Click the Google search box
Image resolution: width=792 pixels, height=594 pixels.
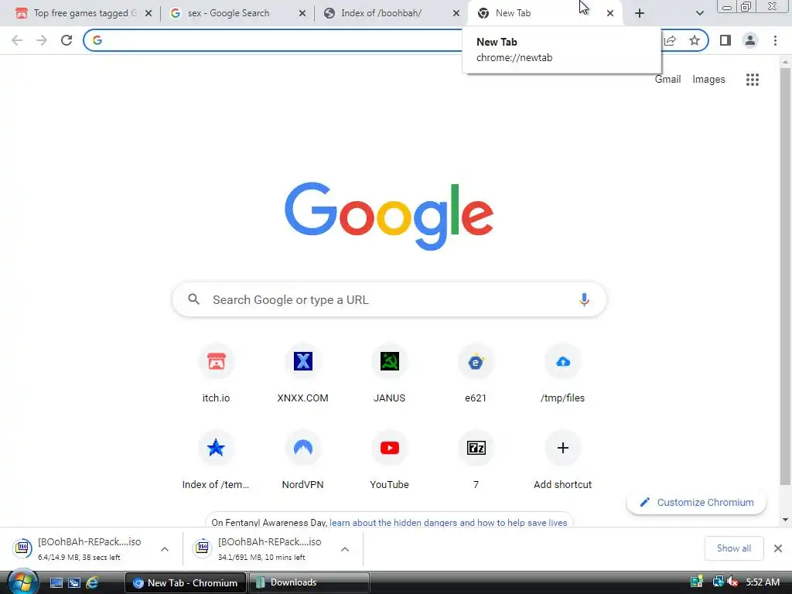(x=389, y=299)
